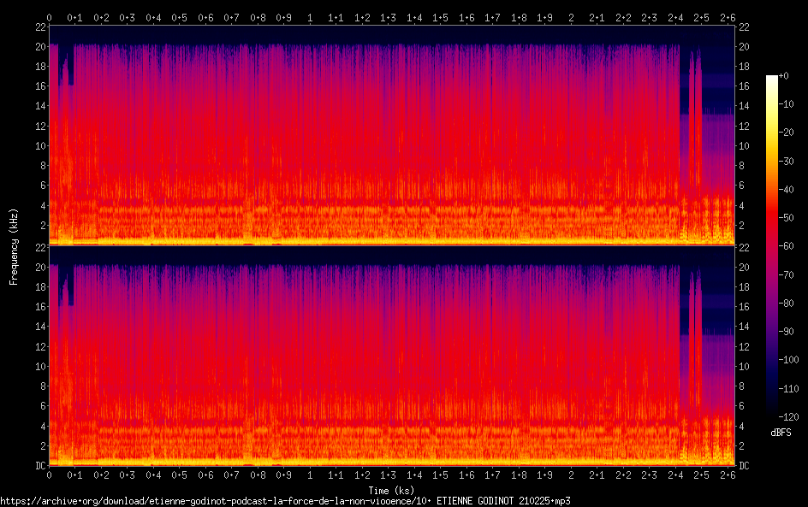Click the '16' kHz label right of lower channel
Viewport: 808px width, 507px height.
744,307
